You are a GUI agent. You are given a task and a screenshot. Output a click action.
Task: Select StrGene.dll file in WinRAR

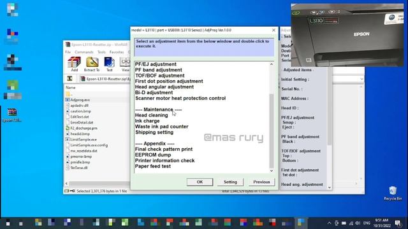tap(78, 168)
